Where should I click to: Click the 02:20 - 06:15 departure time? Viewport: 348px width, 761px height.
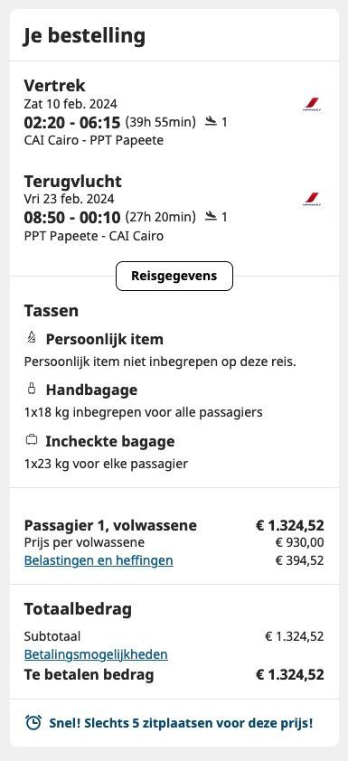point(72,122)
